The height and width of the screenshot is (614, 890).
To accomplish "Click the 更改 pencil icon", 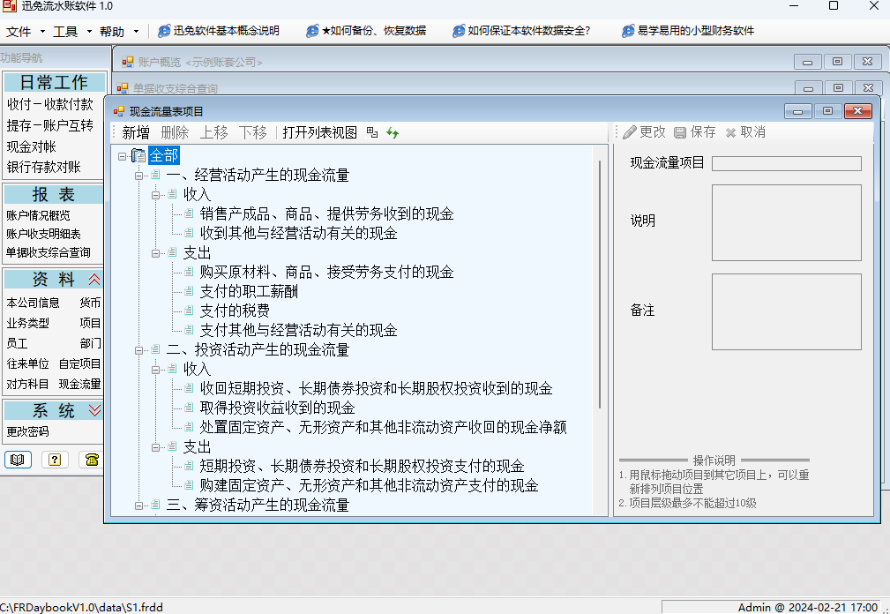I will (630, 132).
